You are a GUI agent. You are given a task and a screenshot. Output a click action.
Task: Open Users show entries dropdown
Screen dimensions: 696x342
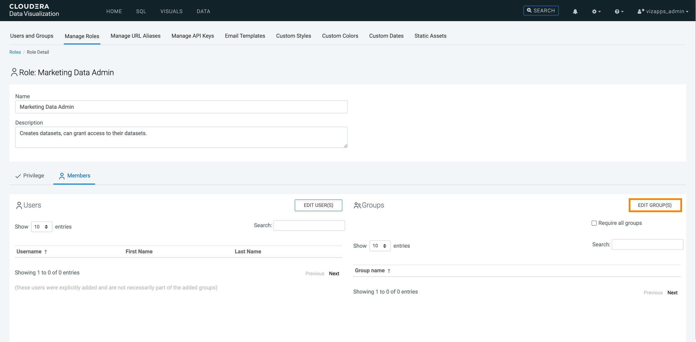[x=41, y=227]
